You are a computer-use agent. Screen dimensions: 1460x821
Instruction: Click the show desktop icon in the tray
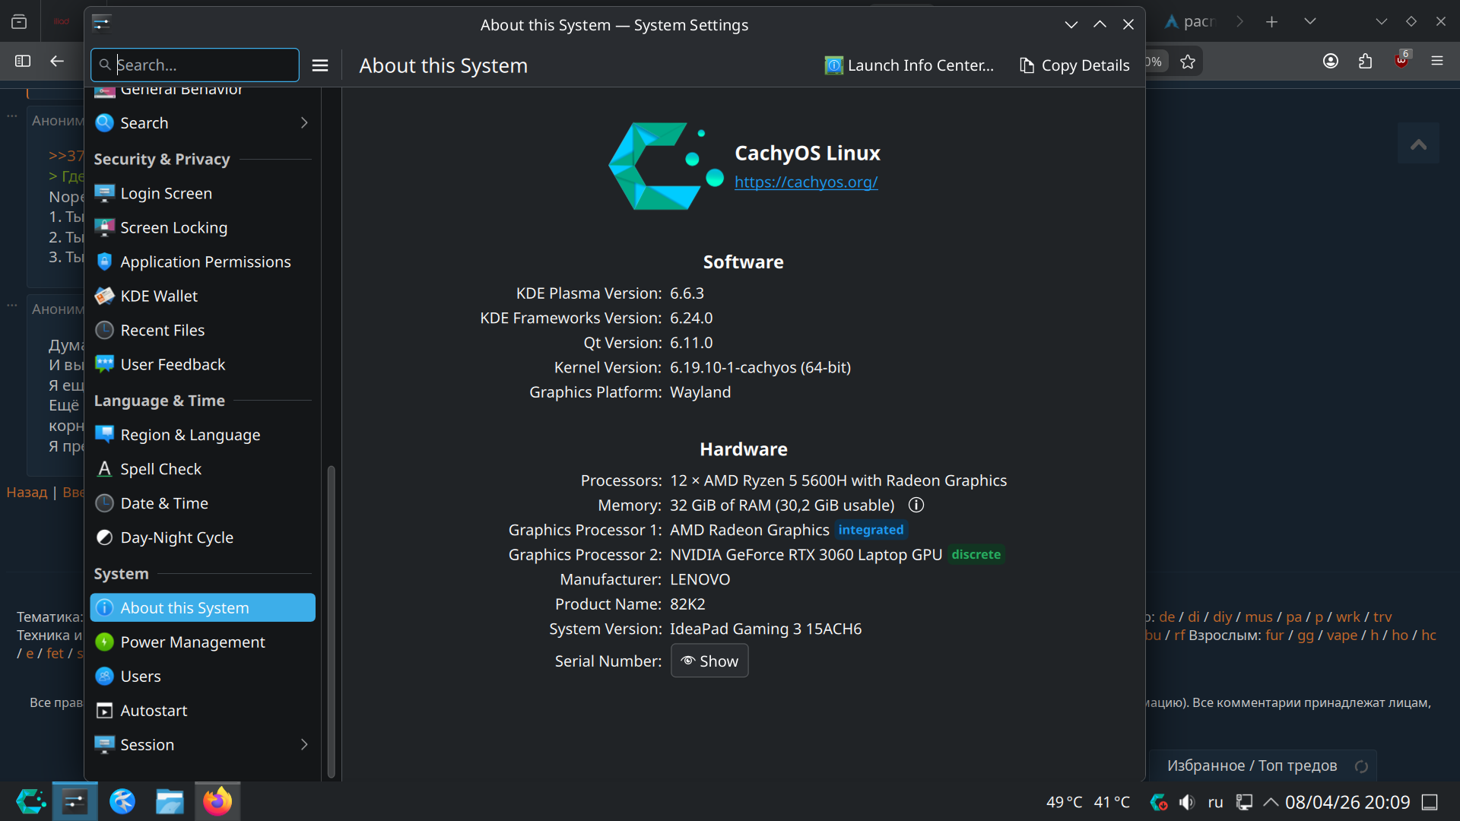tap(1430, 802)
